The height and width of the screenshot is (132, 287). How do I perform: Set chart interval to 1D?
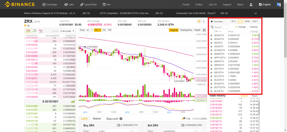coord(104,30)
